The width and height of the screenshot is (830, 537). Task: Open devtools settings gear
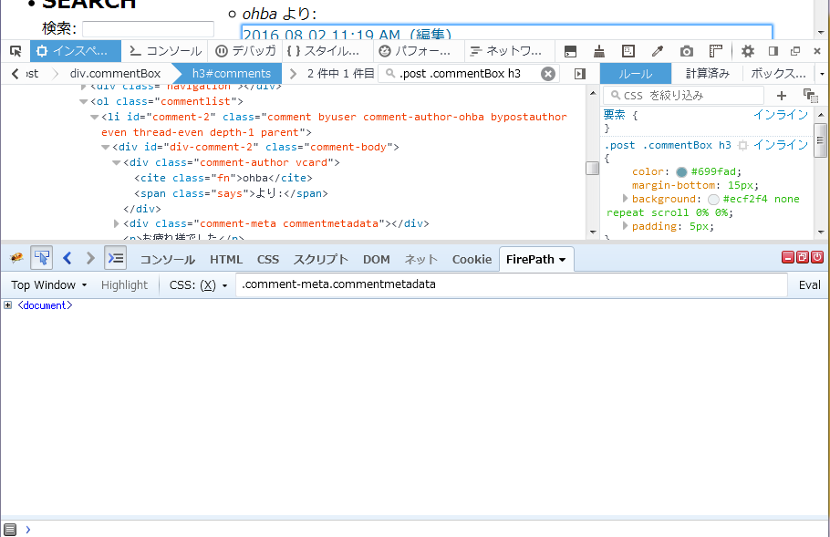click(748, 51)
